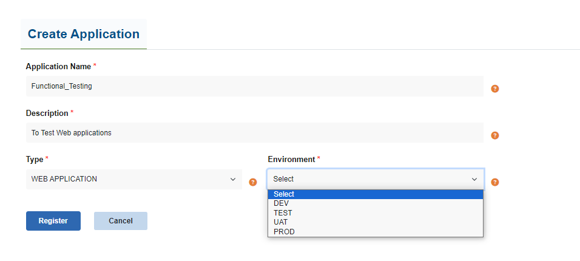Click help icon beside Description field
This screenshot has width=580, height=261.
tap(494, 135)
